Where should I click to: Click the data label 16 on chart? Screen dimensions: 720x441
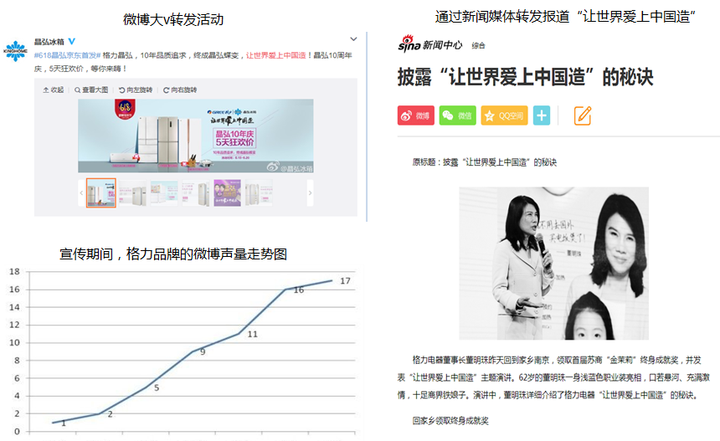tap(299, 290)
